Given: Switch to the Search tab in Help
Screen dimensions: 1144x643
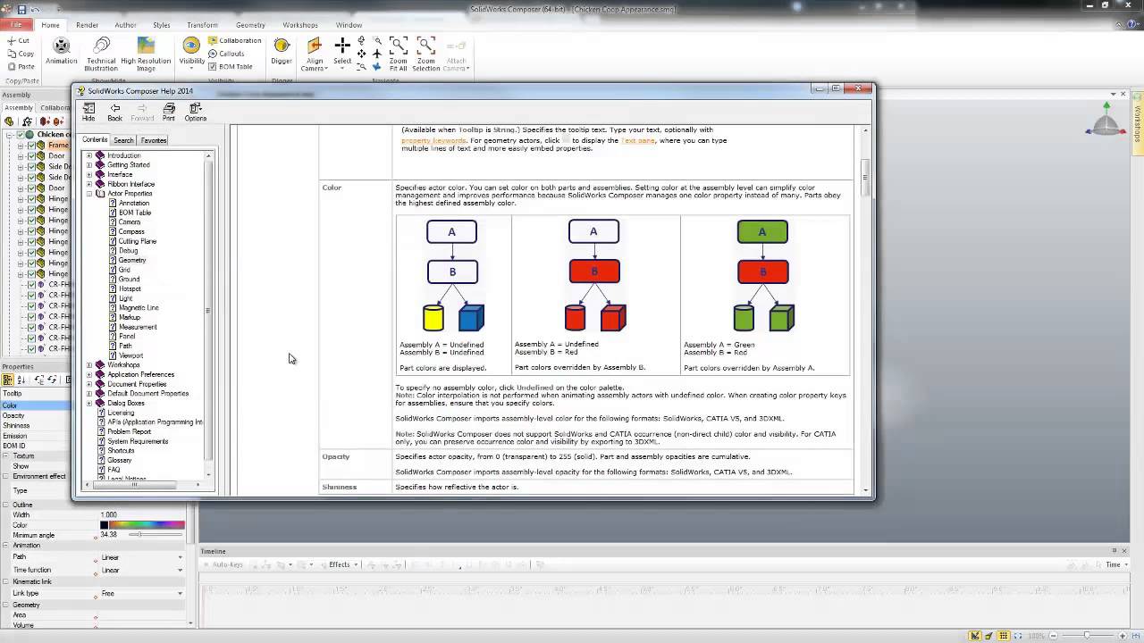Looking at the screenshot, I should pos(123,140).
